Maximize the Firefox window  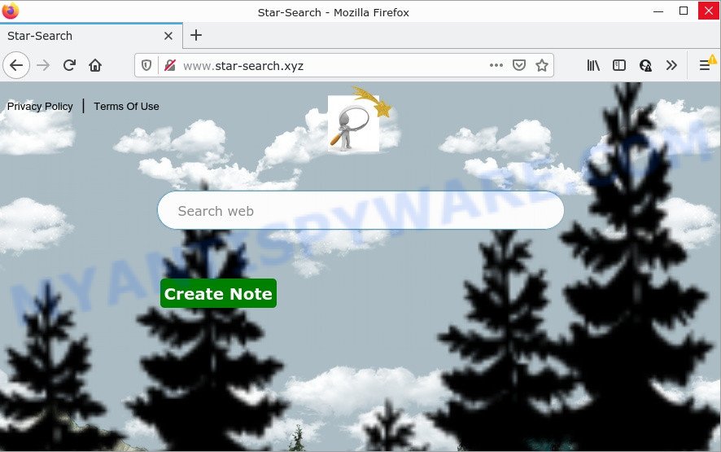tap(684, 11)
